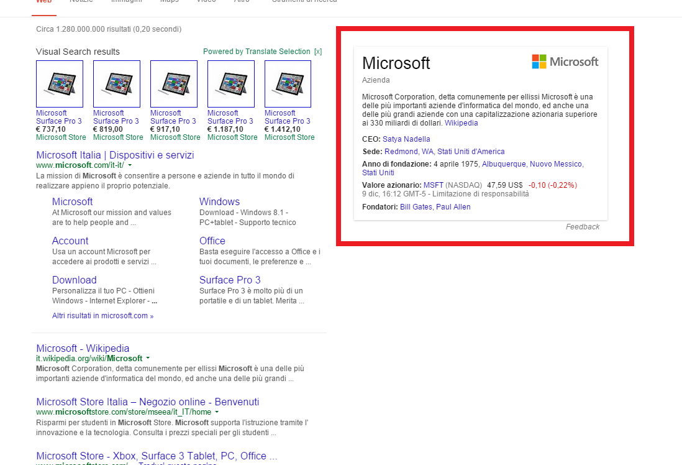Open the Download sitelink
The height and width of the screenshot is (465, 682).
(75, 280)
